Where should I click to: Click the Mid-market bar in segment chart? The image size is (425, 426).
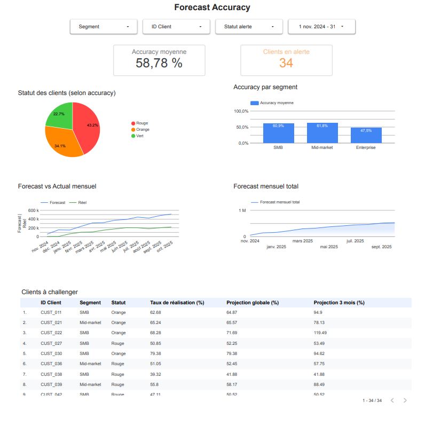click(322, 133)
